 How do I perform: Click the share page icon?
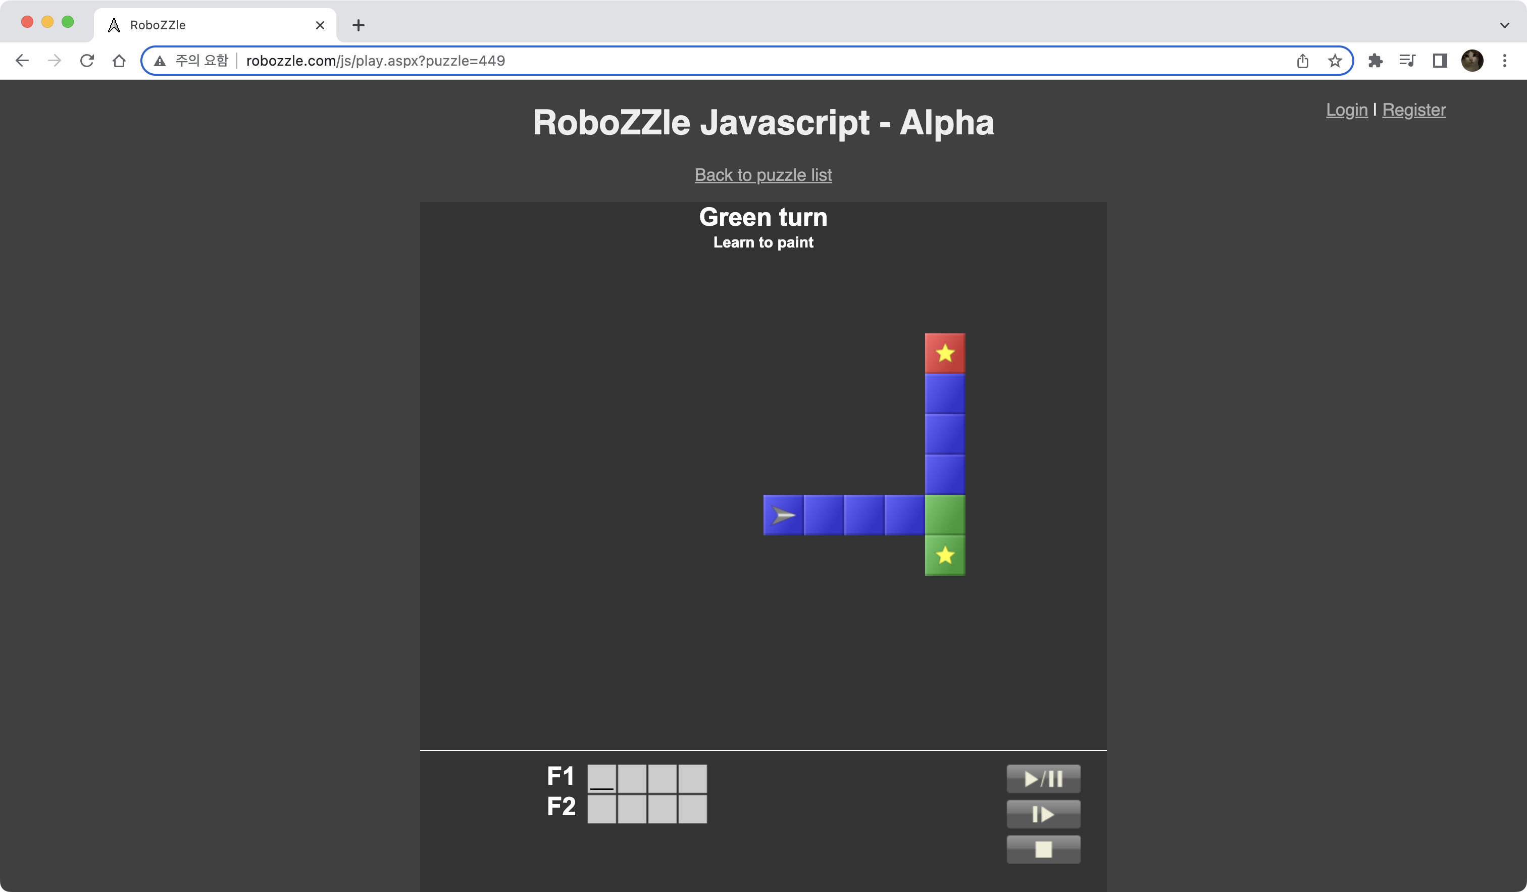pyautogui.click(x=1302, y=61)
